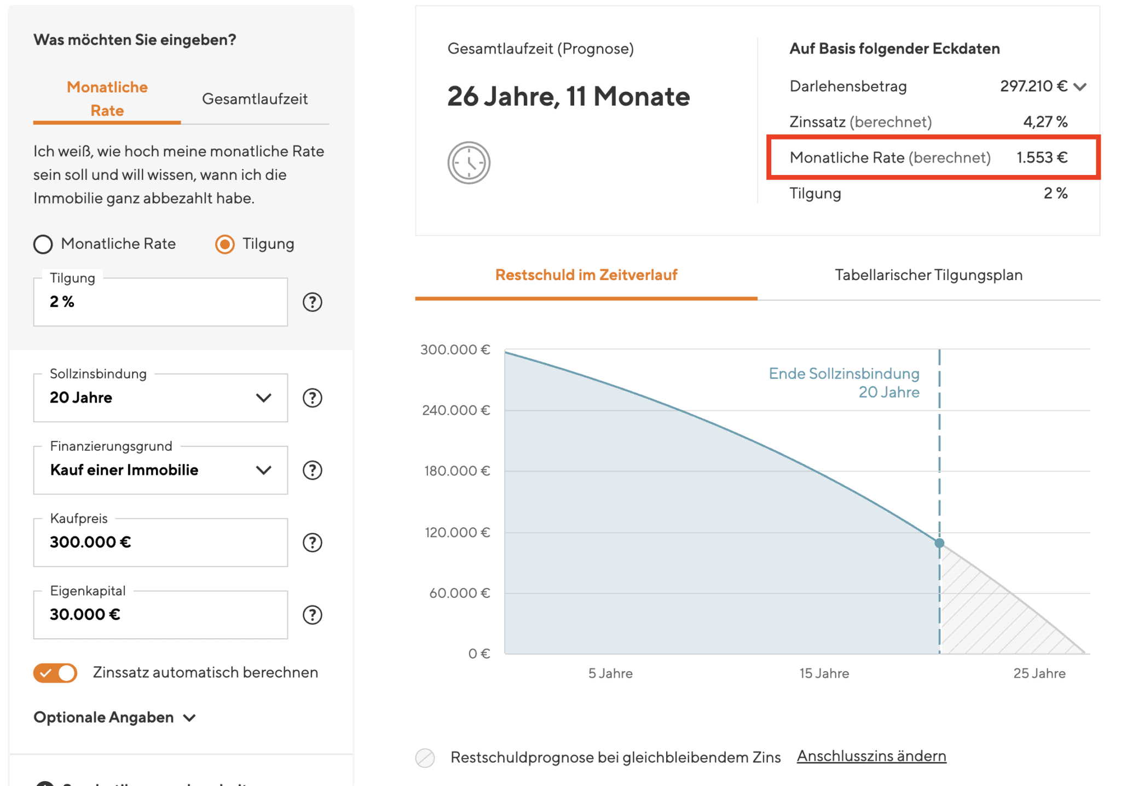Click the Zinssatz 4,27 % value
This screenshot has width=1121, height=786.
1045,121
